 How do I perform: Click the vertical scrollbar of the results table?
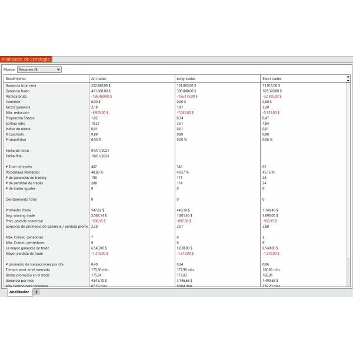tap(348, 176)
